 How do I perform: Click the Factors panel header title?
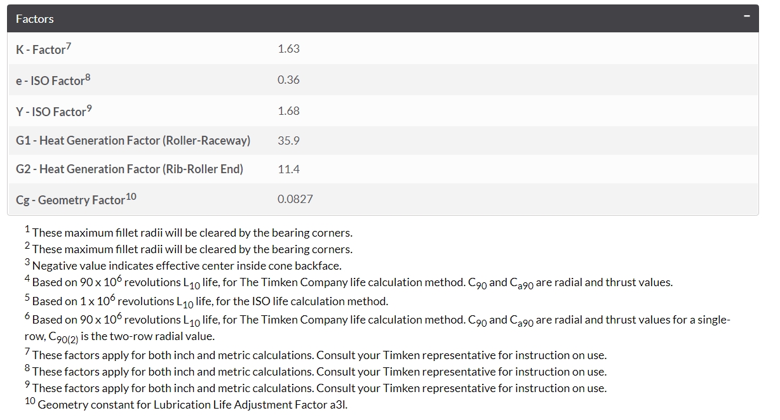click(35, 19)
